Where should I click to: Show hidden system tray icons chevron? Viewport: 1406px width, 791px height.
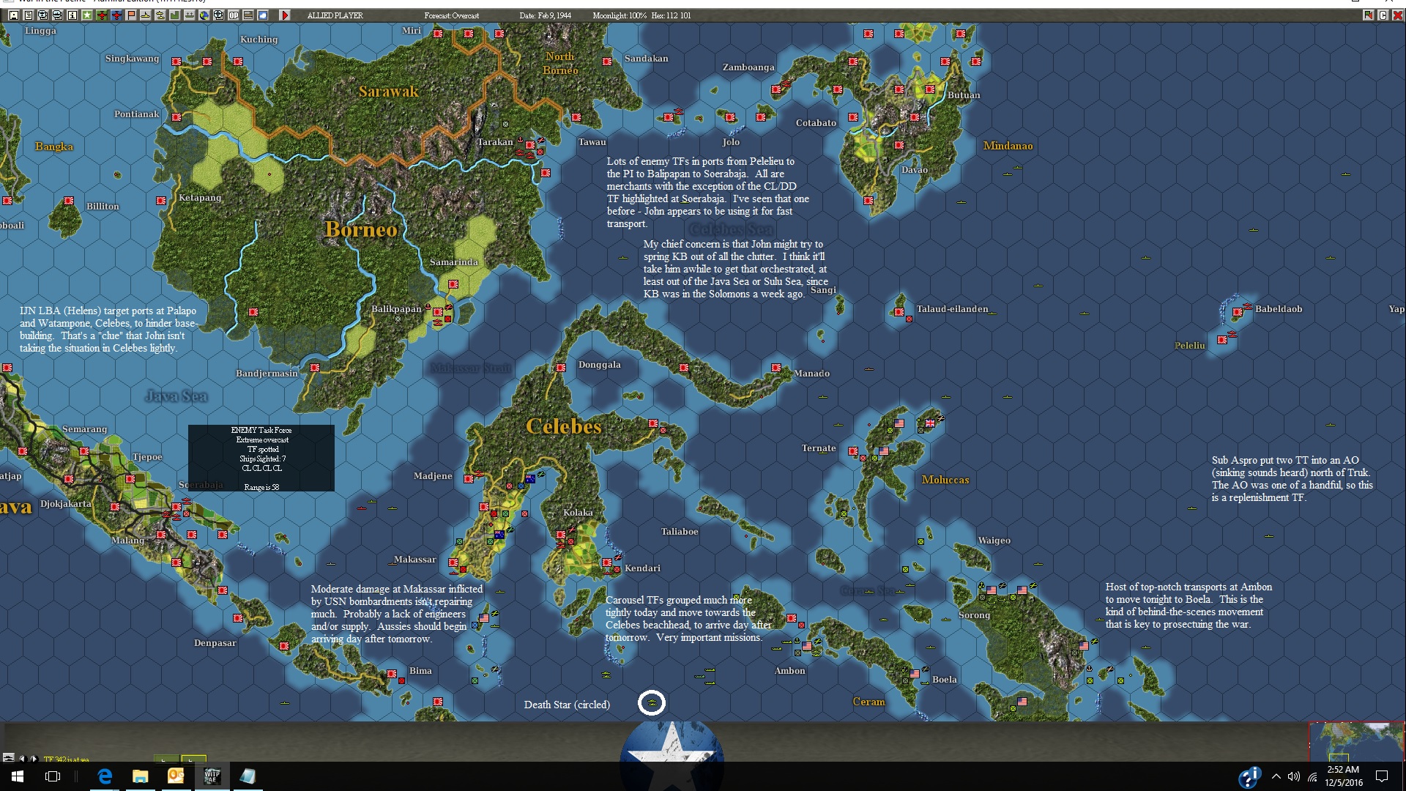[1276, 776]
